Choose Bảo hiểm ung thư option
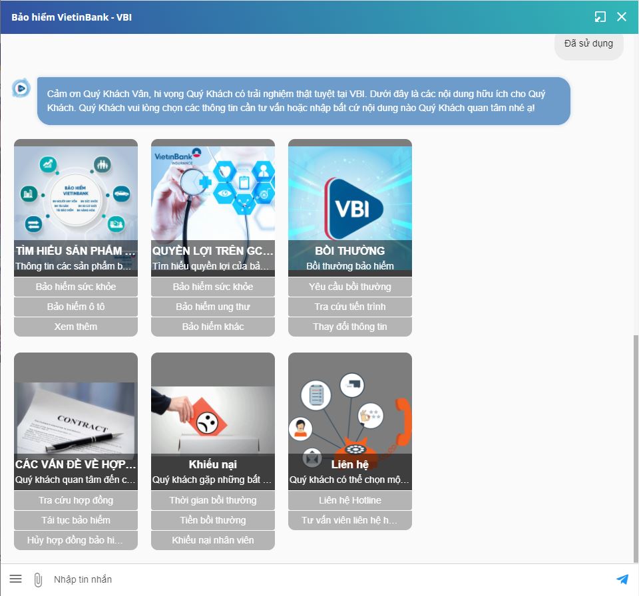639x596 pixels. tap(213, 307)
